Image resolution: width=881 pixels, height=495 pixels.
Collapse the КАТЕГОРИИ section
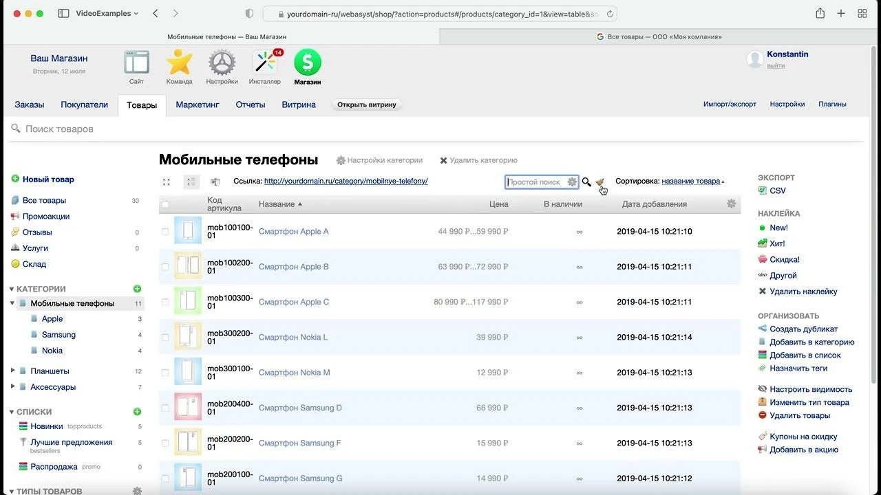12,289
